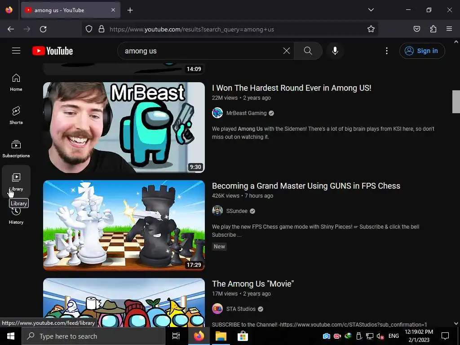
Task: Click the Sign in button
Action: (422, 51)
